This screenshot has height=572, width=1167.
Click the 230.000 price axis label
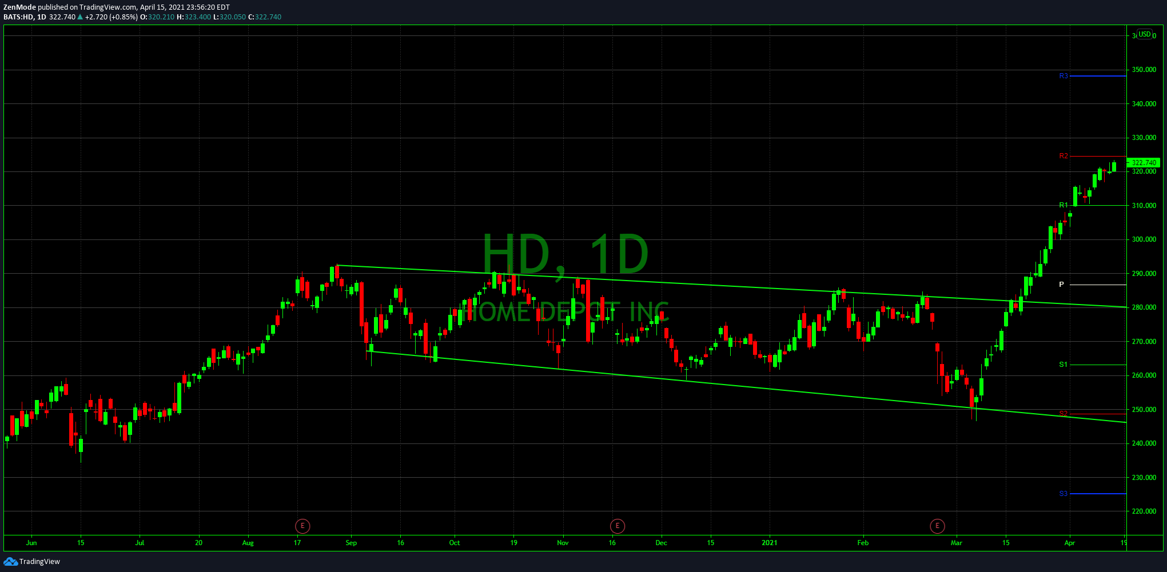[1144, 478]
